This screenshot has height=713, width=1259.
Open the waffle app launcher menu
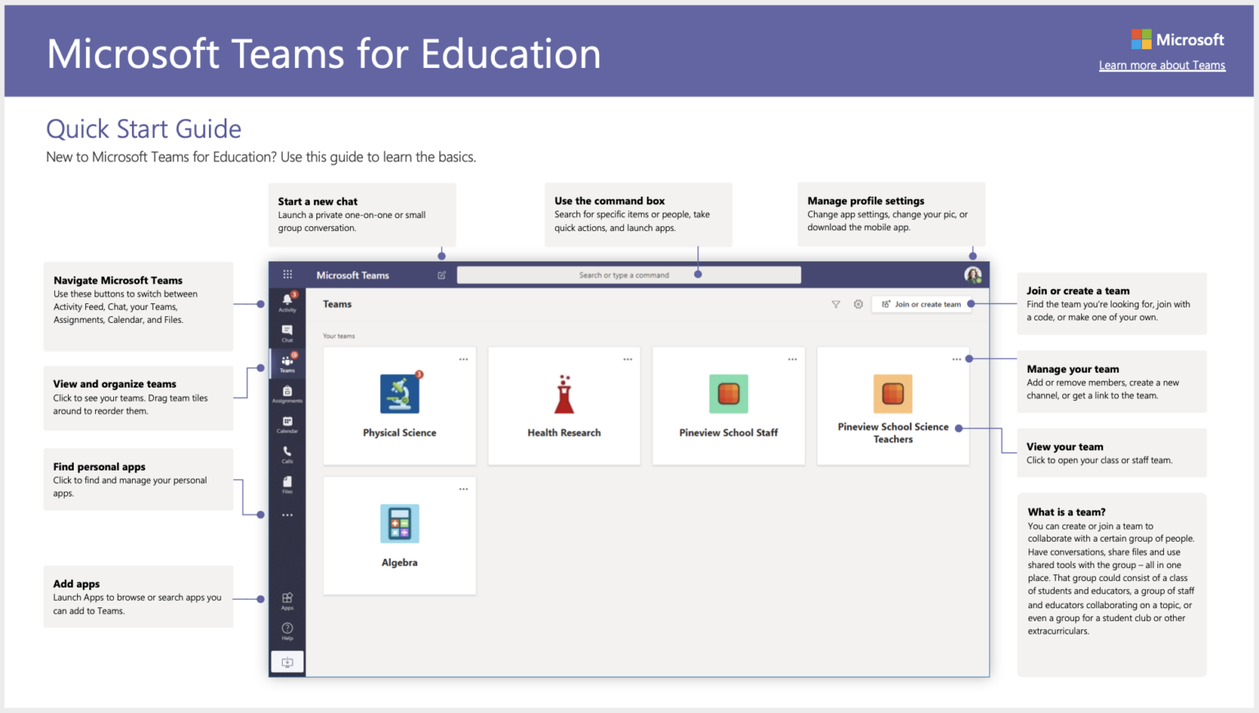click(287, 274)
